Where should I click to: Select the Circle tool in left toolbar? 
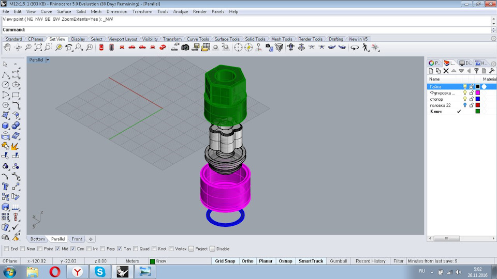click(x=5, y=84)
